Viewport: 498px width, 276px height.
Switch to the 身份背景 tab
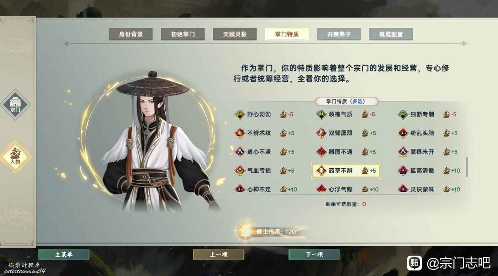coord(131,34)
